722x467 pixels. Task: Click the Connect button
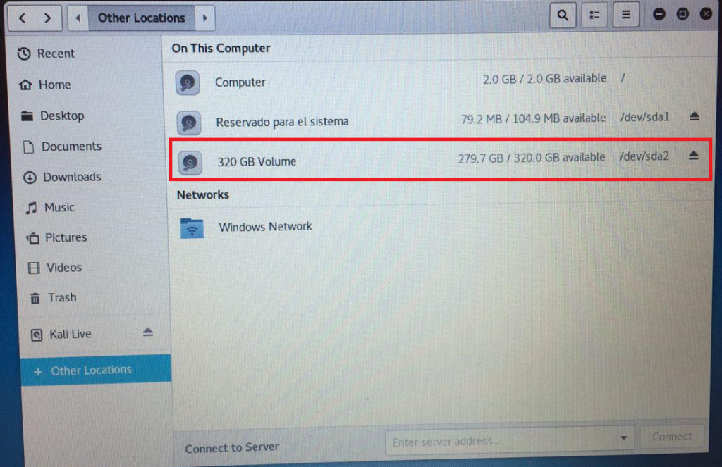click(x=672, y=436)
